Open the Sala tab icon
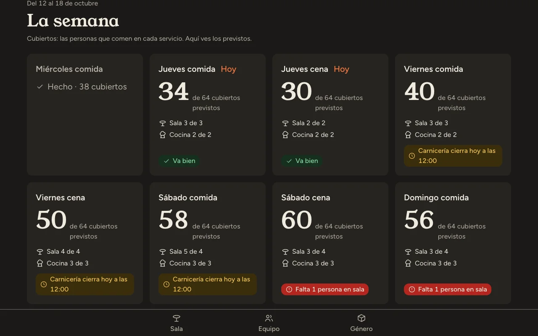 (177, 318)
